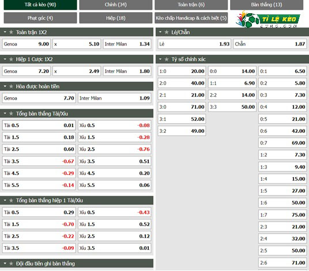Image resolution: width=309 pixels, height=271 pixels.
Task: Pick Xỉu 3.5 at 0.51
Action: [x=115, y=162]
